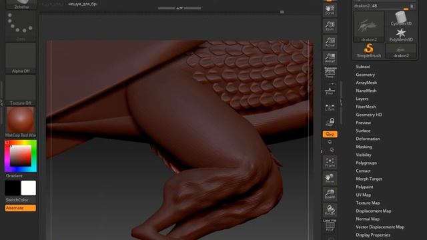This screenshot has width=427, height=240.
Task: Open the Display Properties section
Action: click(373, 235)
